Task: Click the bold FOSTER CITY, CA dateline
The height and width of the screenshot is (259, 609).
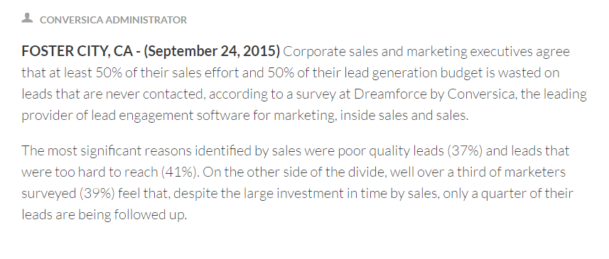Action: pos(77,51)
